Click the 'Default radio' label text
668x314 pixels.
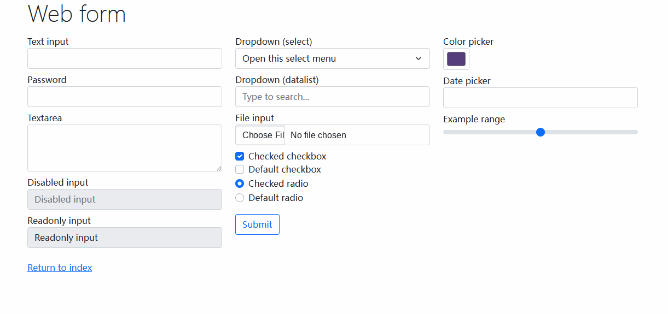pyautogui.click(x=276, y=198)
